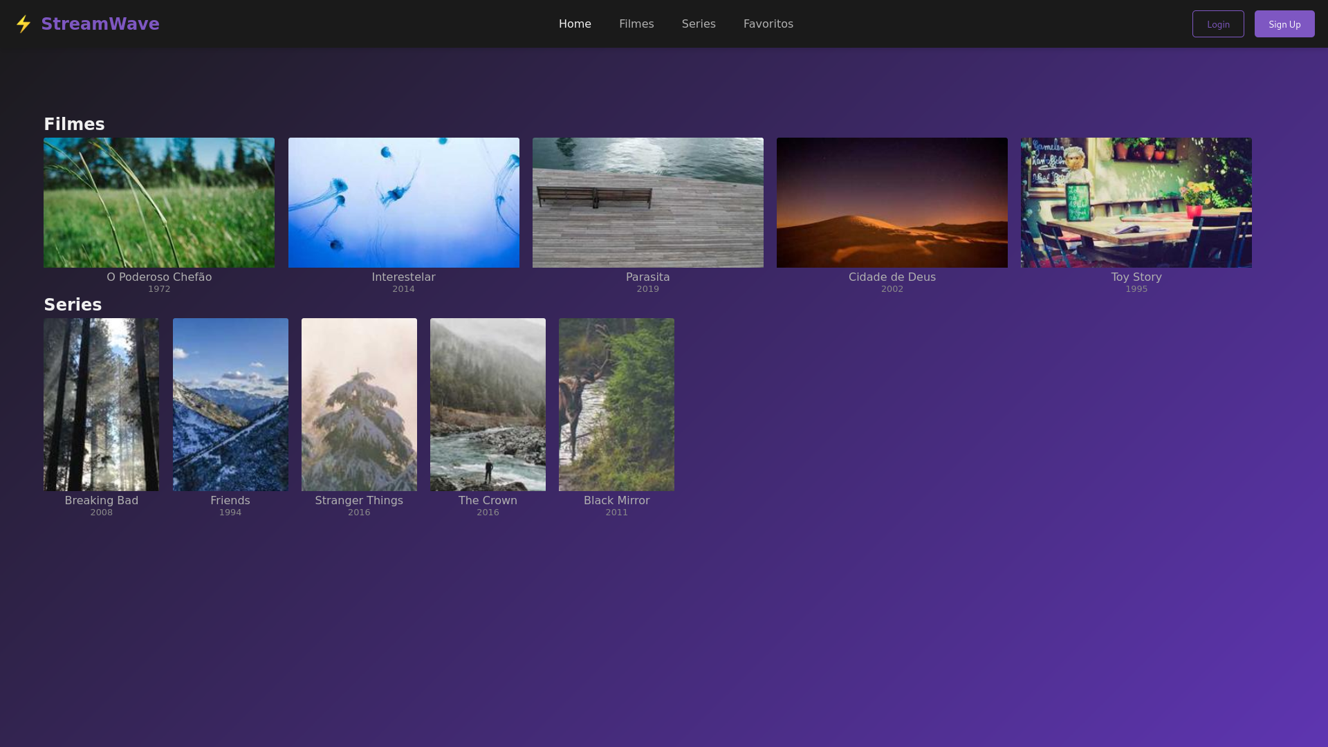Image resolution: width=1328 pixels, height=747 pixels.
Task: Go to the Filmes menu item
Action: [636, 24]
